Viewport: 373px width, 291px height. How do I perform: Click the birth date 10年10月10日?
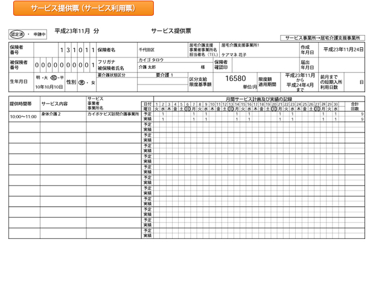point(49,87)
